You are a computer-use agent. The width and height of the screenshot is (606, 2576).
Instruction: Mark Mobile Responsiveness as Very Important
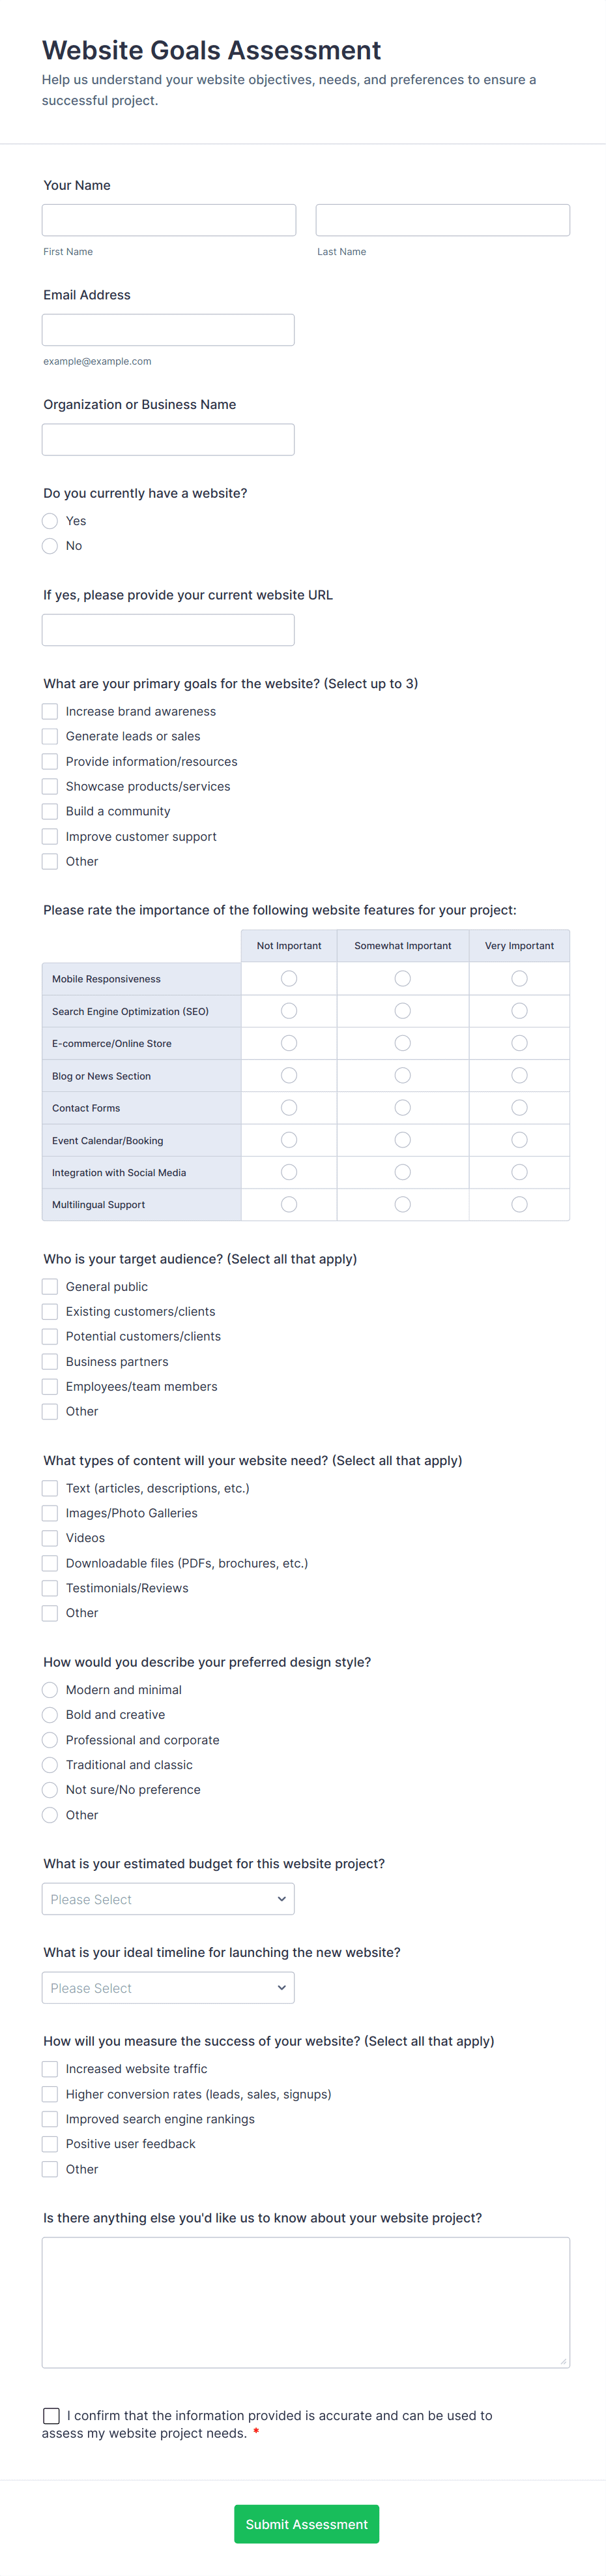tap(519, 978)
